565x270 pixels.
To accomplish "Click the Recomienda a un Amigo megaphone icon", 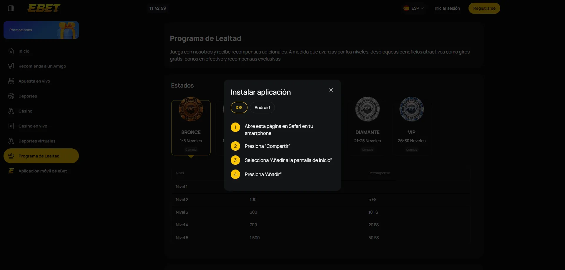I will pyautogui.click(x=11, y=66).
